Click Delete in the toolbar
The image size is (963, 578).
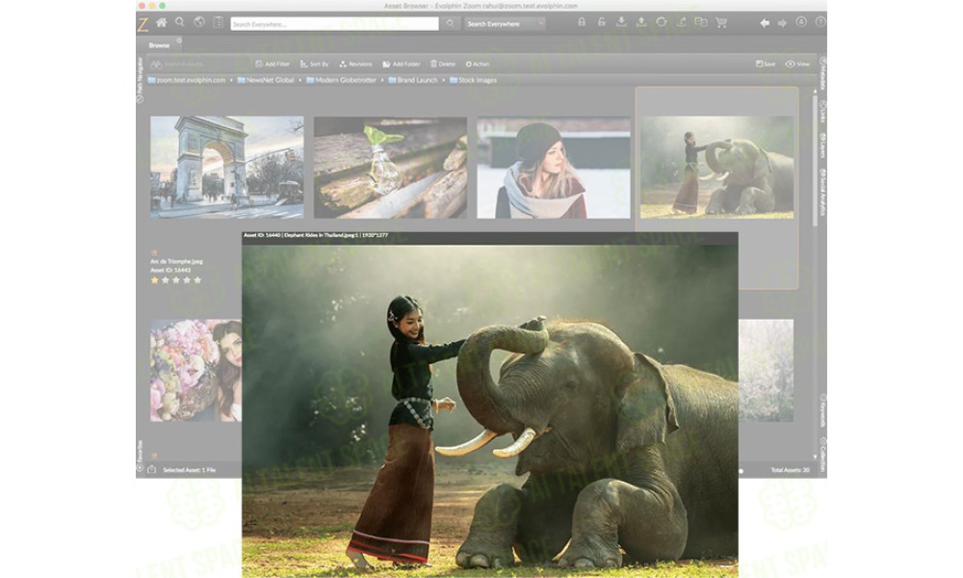(x=443, y=64)
